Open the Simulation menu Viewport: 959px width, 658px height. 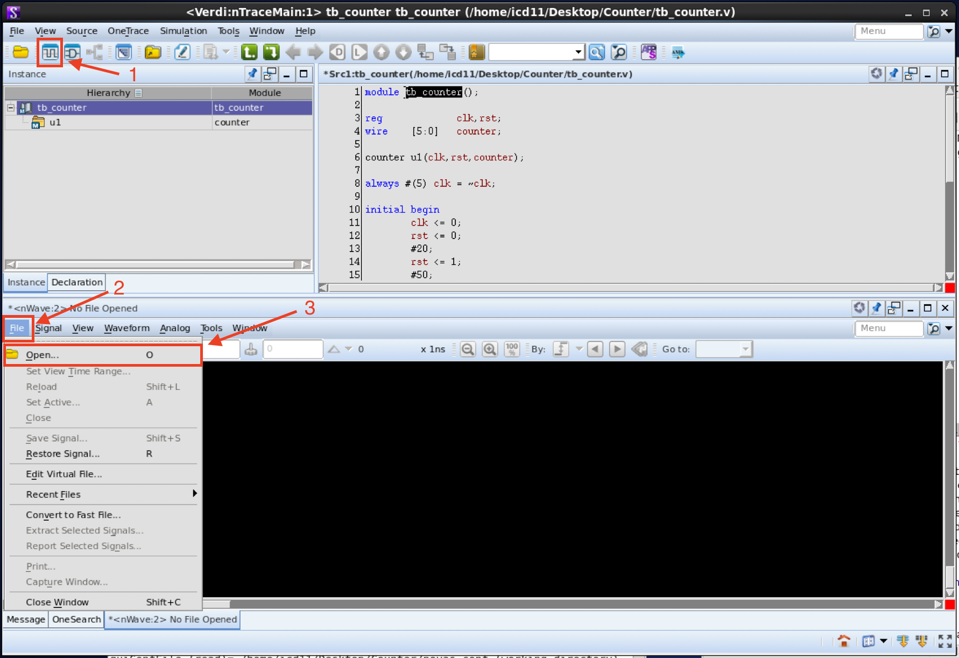click(184, 31)
